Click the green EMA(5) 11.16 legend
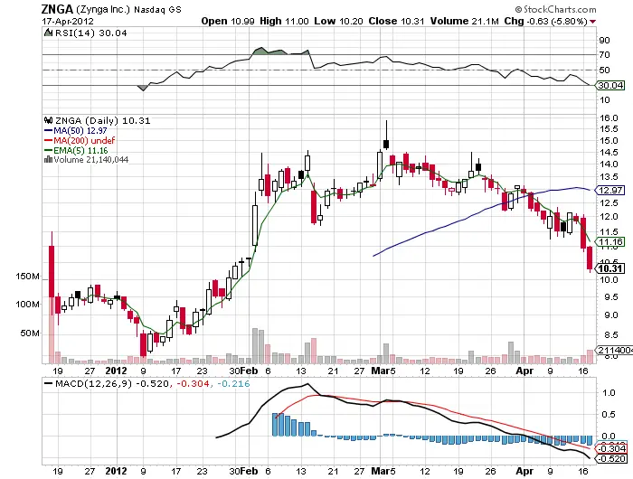 [76, 151]
